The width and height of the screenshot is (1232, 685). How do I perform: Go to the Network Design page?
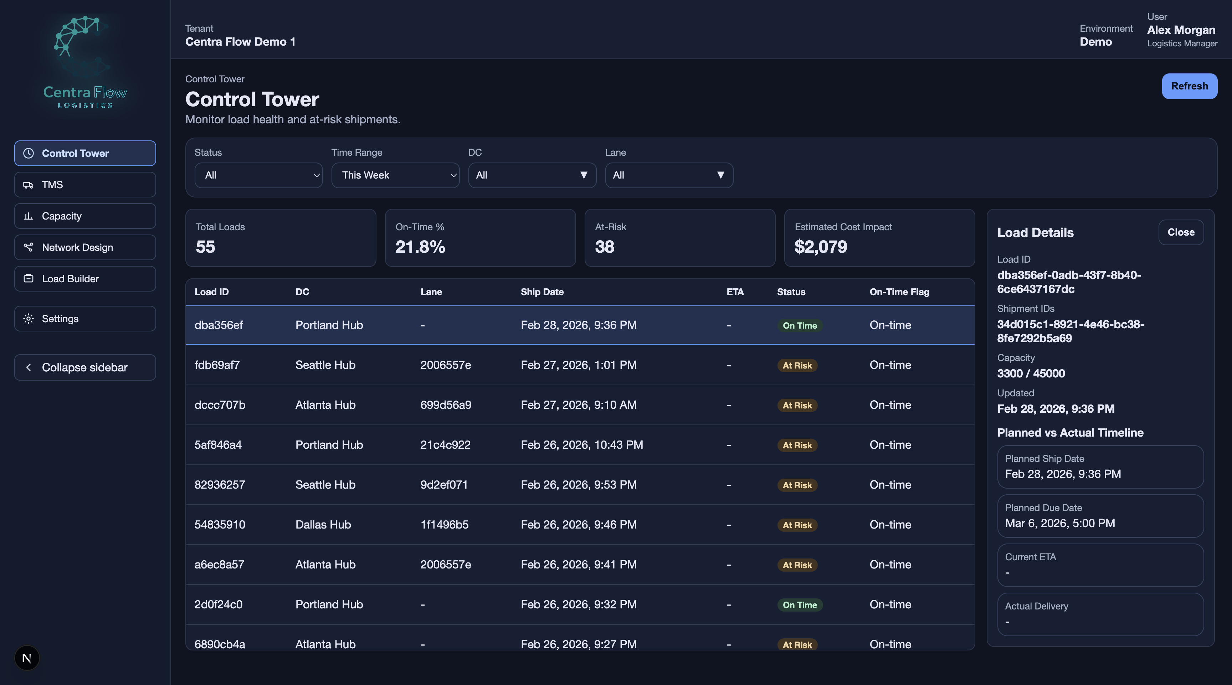point(85,247)
